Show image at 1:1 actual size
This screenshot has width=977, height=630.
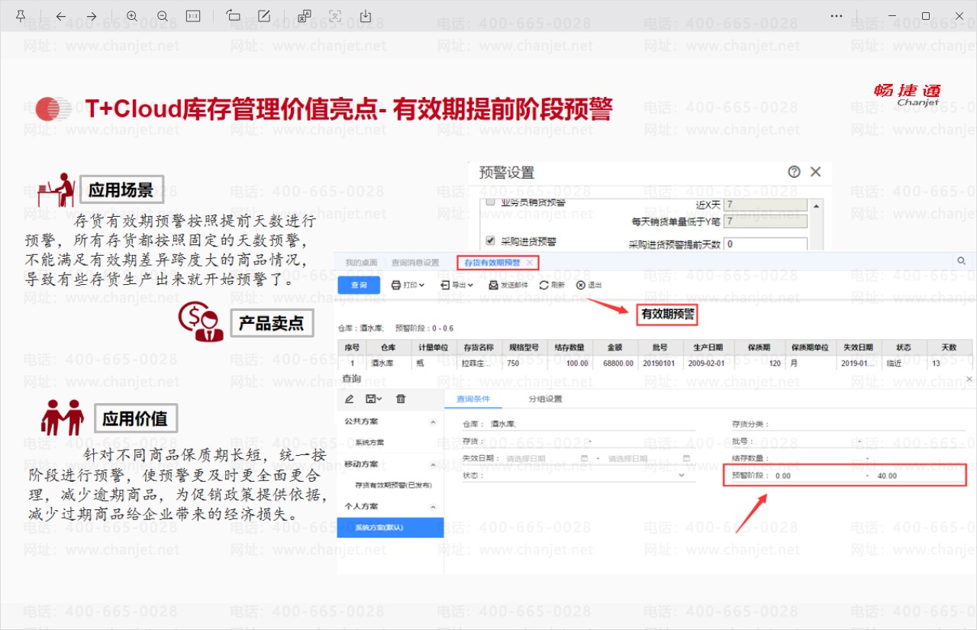(193, 16)
